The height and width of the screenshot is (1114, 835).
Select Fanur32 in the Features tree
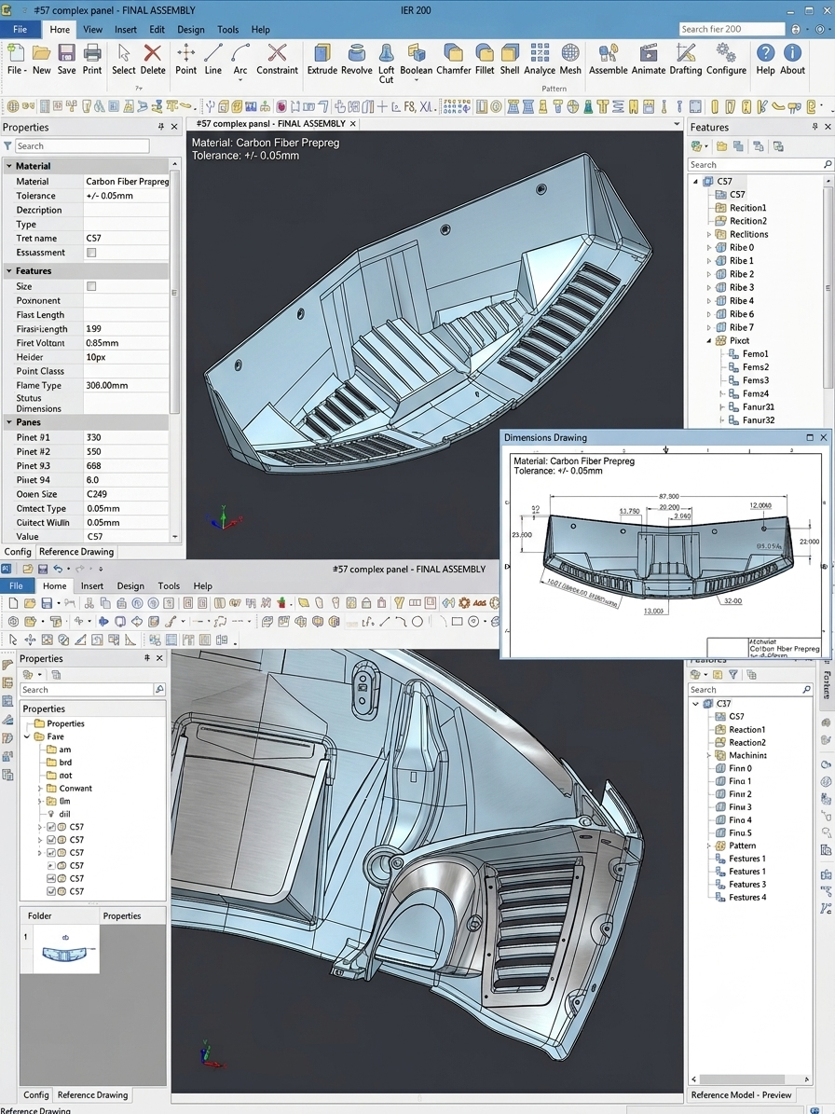[759, 420]
